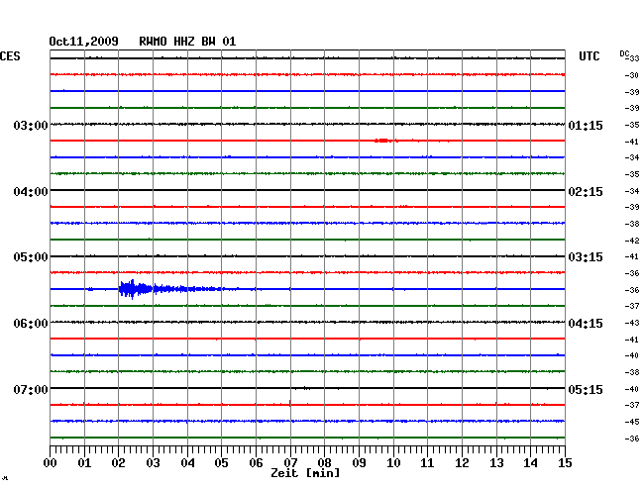Select the UTC column header
The width and height of the screenshot is (644, 489).
tap(589, 56)
